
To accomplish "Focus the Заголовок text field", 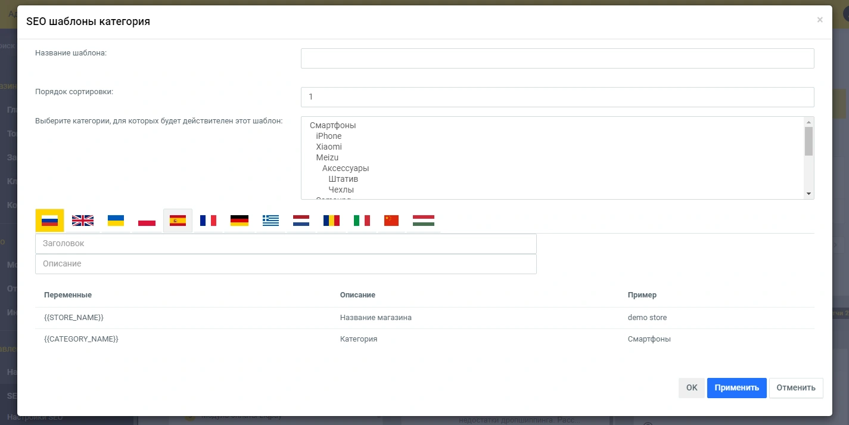I will (x=286, y=244).
